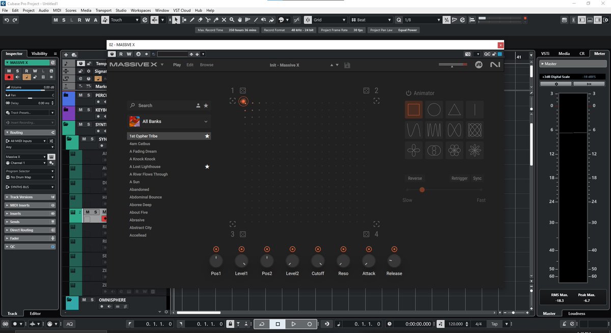
Task: Click the Native Instruments NI logo
Action: (495, 65)
